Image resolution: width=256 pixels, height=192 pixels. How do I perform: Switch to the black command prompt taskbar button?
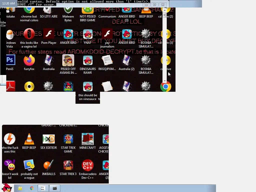(x=55, y=188)
